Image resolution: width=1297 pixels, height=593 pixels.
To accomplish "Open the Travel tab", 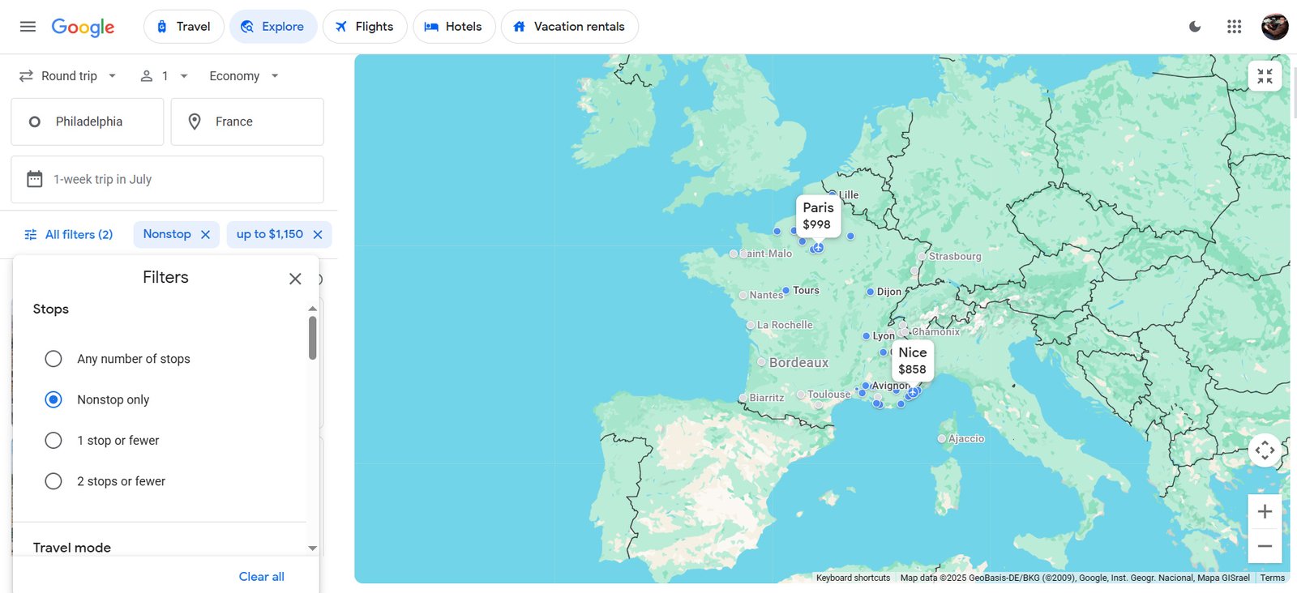I will 184,27.
